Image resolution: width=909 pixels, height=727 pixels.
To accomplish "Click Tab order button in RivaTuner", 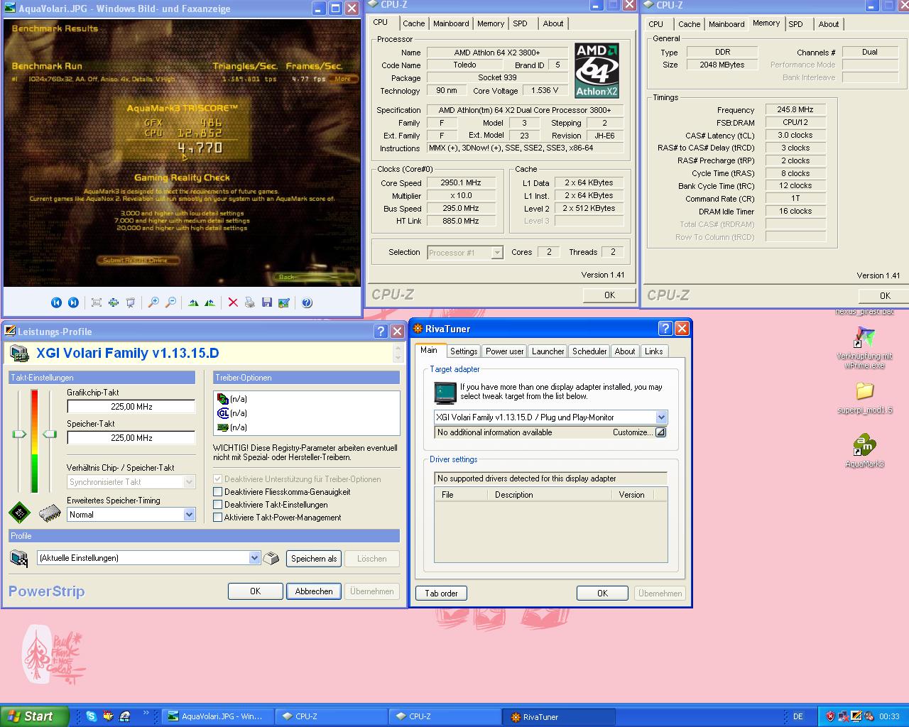I will 441,594.
